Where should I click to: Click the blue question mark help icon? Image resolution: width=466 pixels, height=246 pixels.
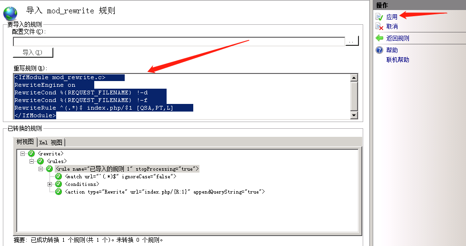click(x=379, y=50)
